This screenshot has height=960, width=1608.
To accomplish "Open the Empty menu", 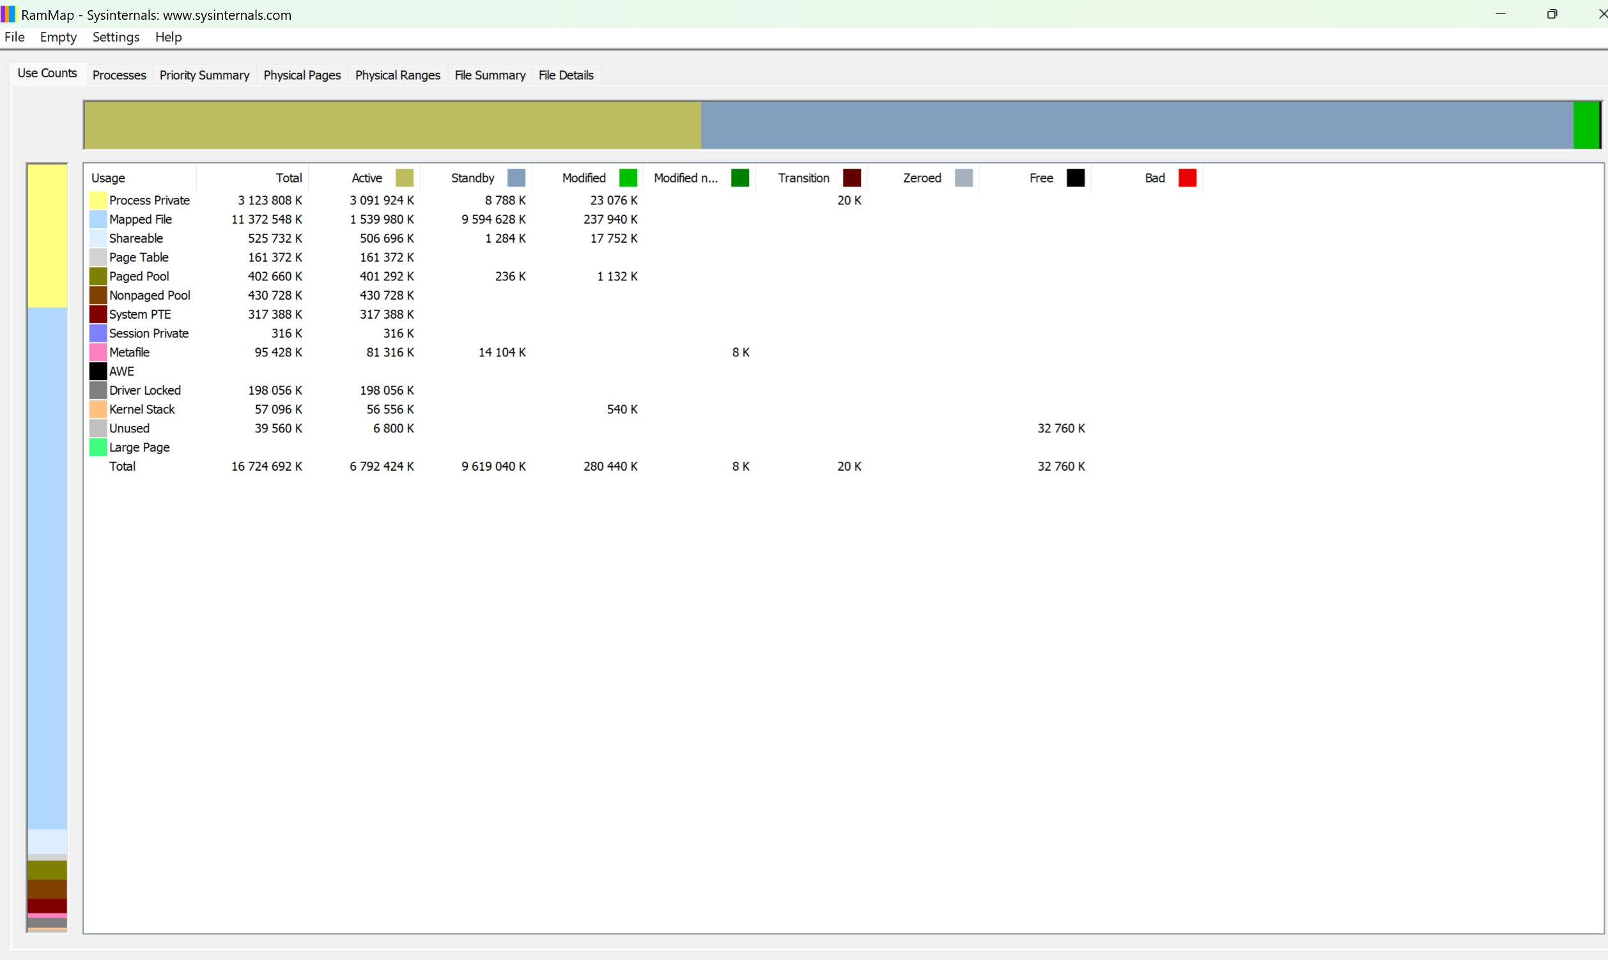I will pos(58,37).
